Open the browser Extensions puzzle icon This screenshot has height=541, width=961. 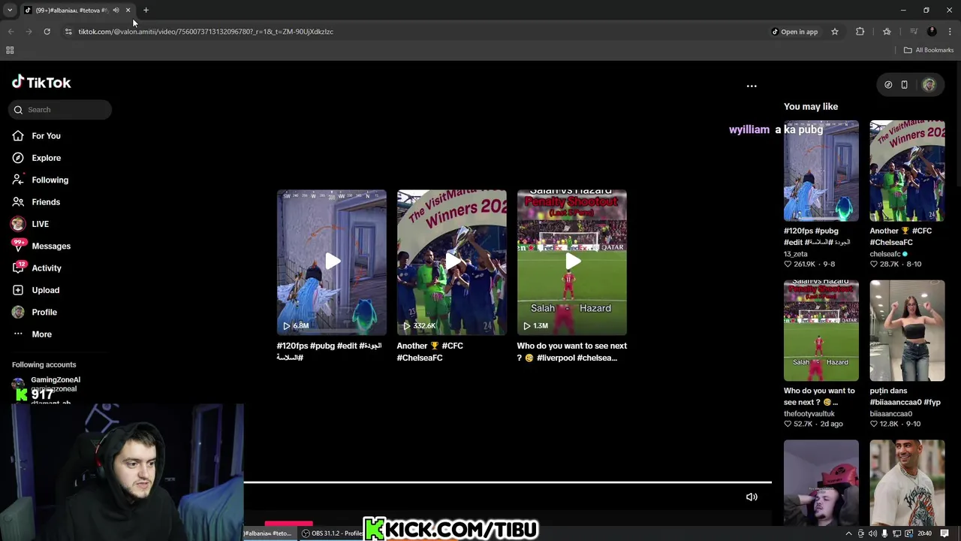[x=860, y=32]
